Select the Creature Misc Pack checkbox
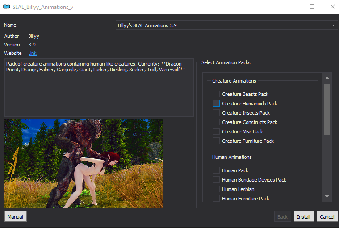Screen dimensions: 339x228 click(x=216, y=132)
